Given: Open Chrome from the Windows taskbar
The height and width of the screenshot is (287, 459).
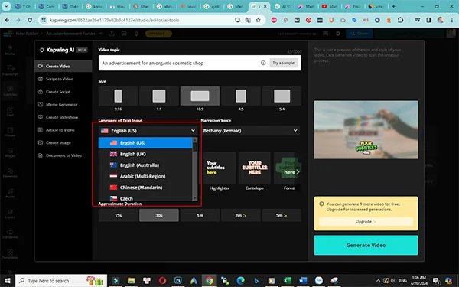Looking at the screenshot, I should [x=209, y=281].
